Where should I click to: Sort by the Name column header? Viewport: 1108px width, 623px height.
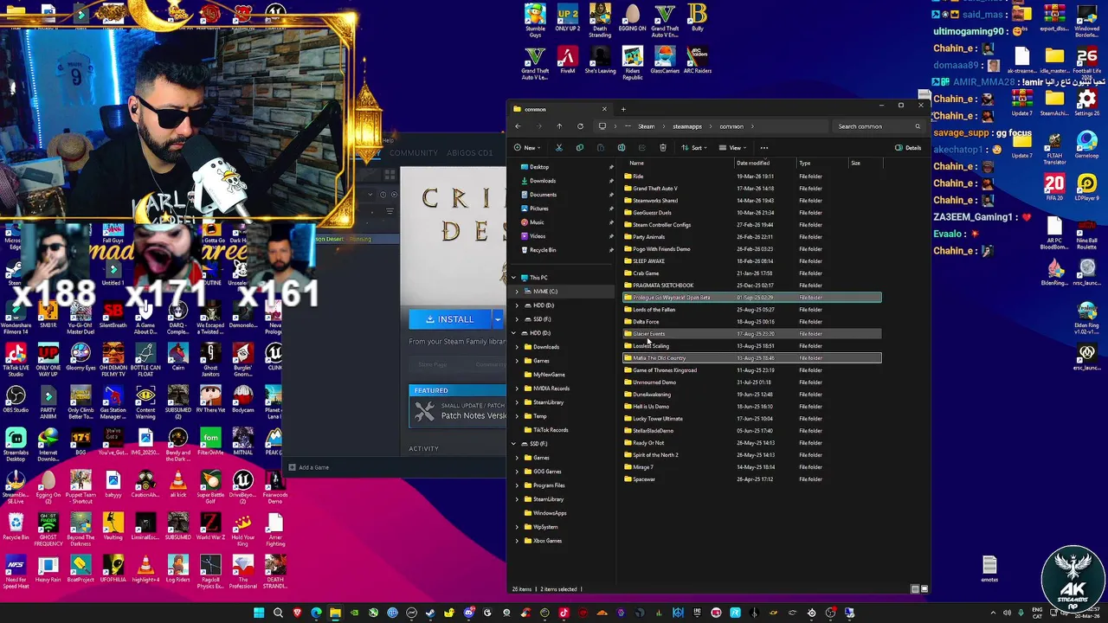(636, 164)
